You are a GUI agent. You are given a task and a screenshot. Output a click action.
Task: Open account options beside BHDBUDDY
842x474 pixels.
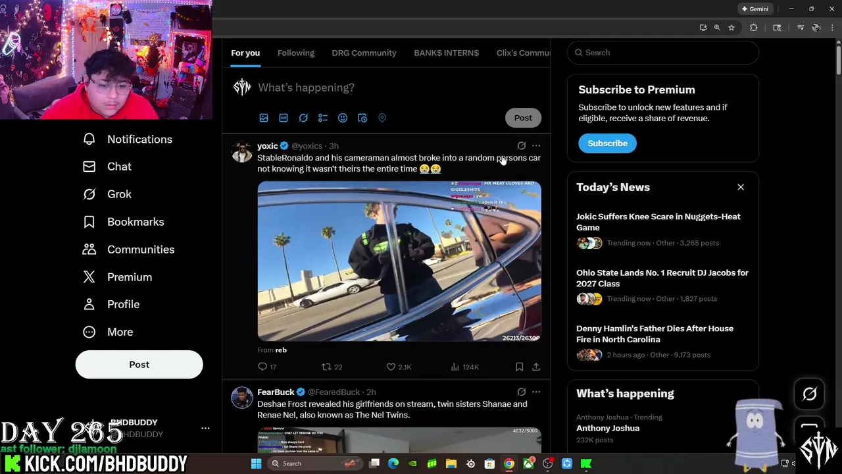(x=205, y=428)
